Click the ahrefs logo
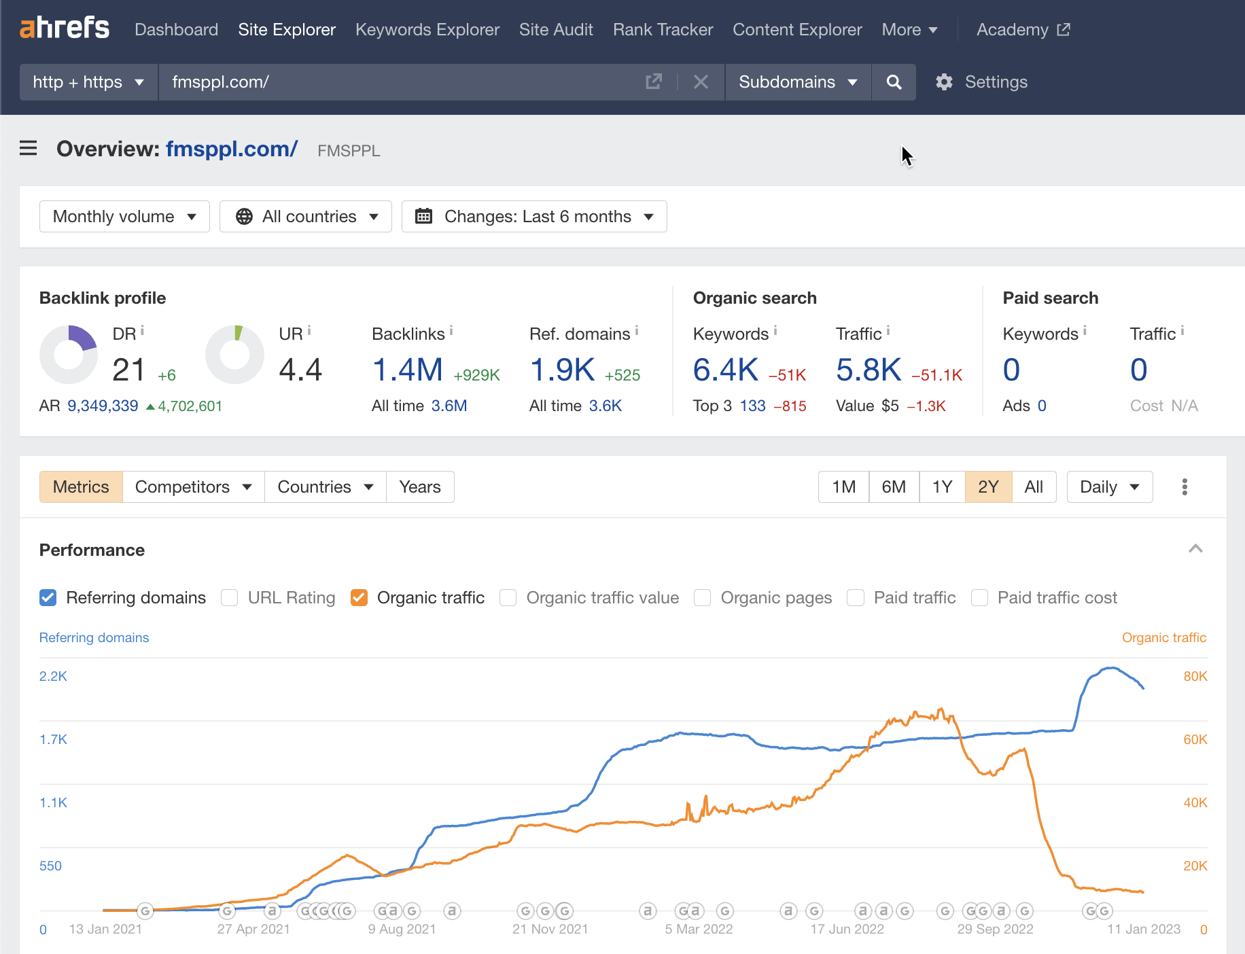This screenshot has width=1245, height=954. (x=64, y=29)
